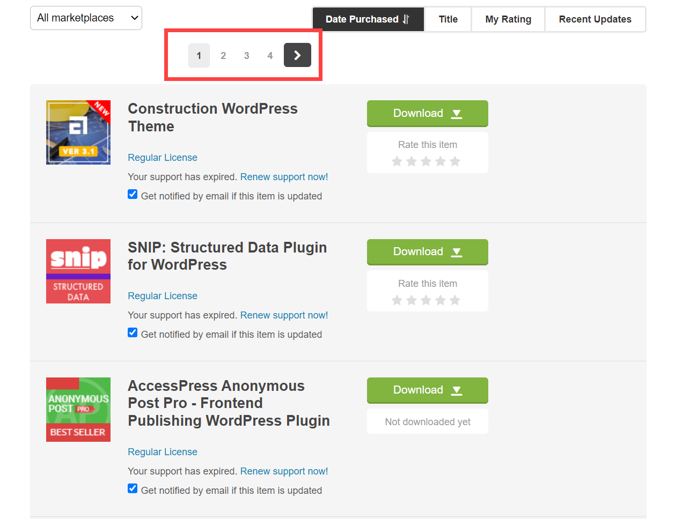Select pagination page 1
675x519 pixels.
[x=199, y=55]
